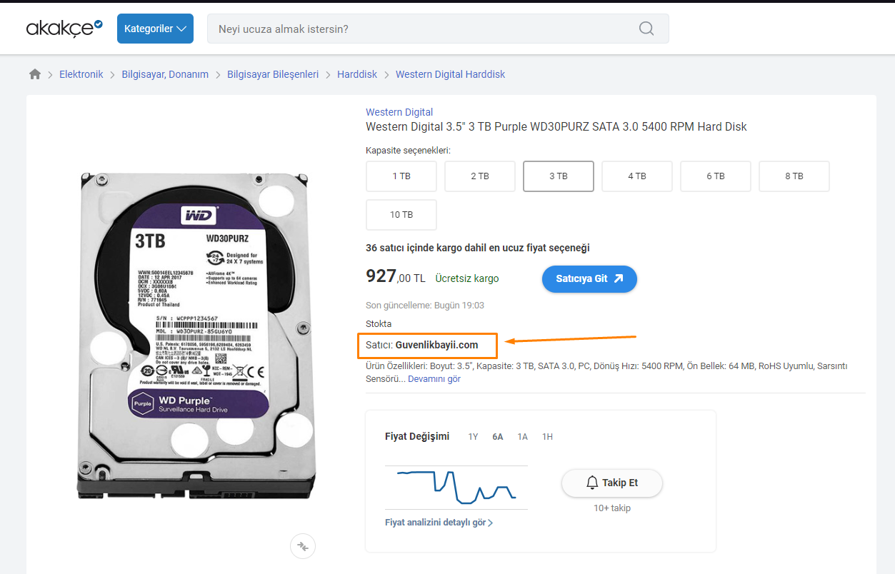895x574 pixels.
Task: Click the seller name Guvenlikbayii.com
Action: 436,345
